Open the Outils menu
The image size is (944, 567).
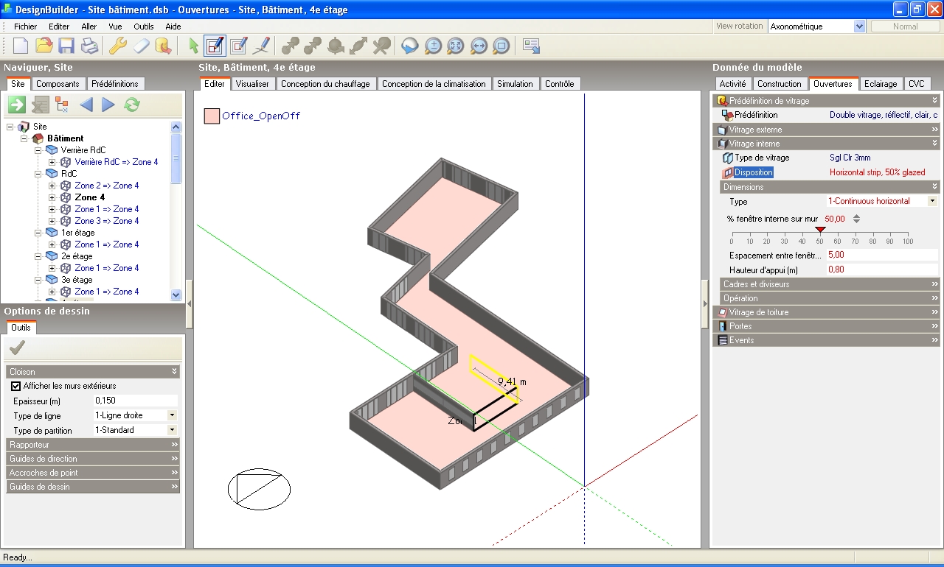pos(144,27)
